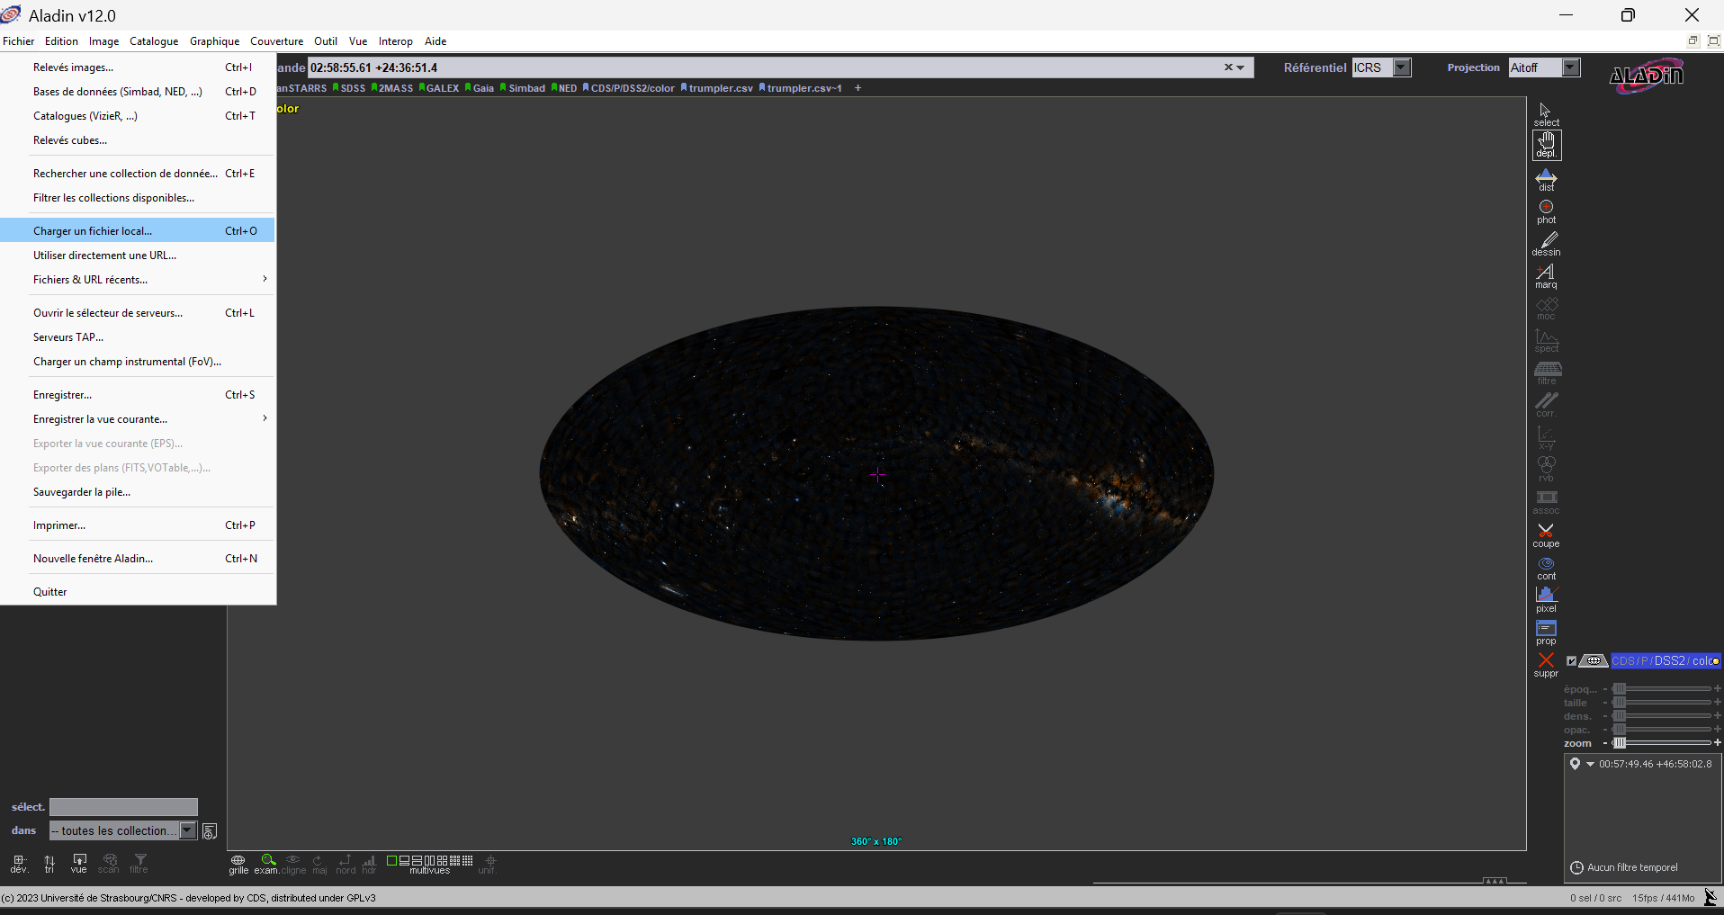Click the NED bookmark

coord(564,88)
